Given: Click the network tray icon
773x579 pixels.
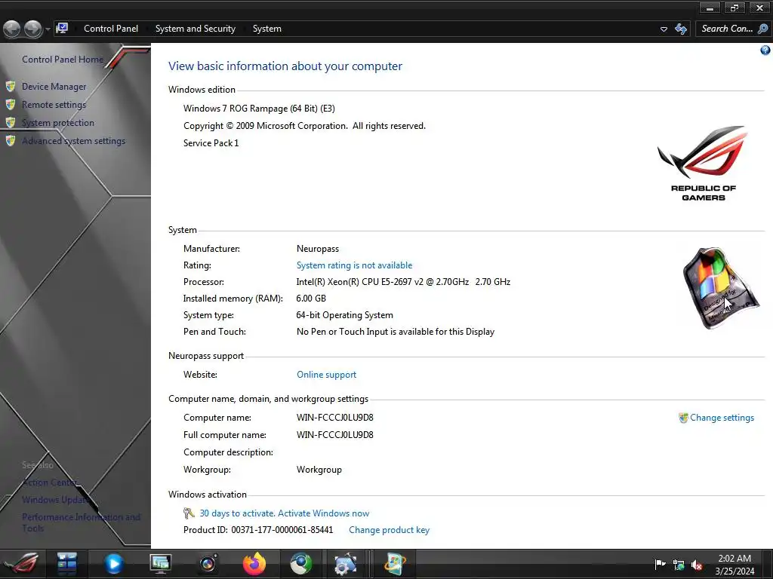Looking at the screenshot, I should (x=679, y=565).
